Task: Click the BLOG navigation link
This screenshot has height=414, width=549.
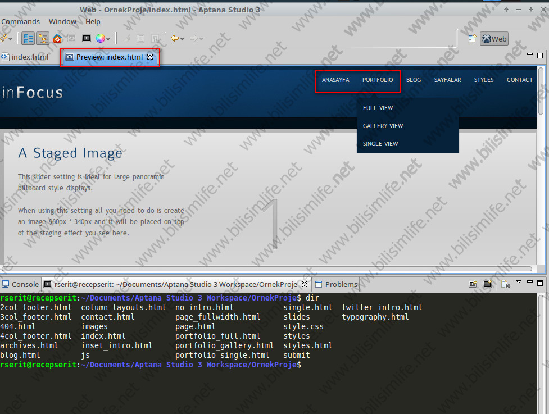Action: coord(413,80)
